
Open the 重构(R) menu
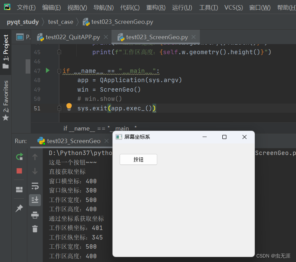156,7
